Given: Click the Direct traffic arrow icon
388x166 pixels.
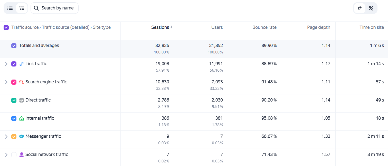Looking at the screenshot, I should pyautogui.click(x=22, y=100).
